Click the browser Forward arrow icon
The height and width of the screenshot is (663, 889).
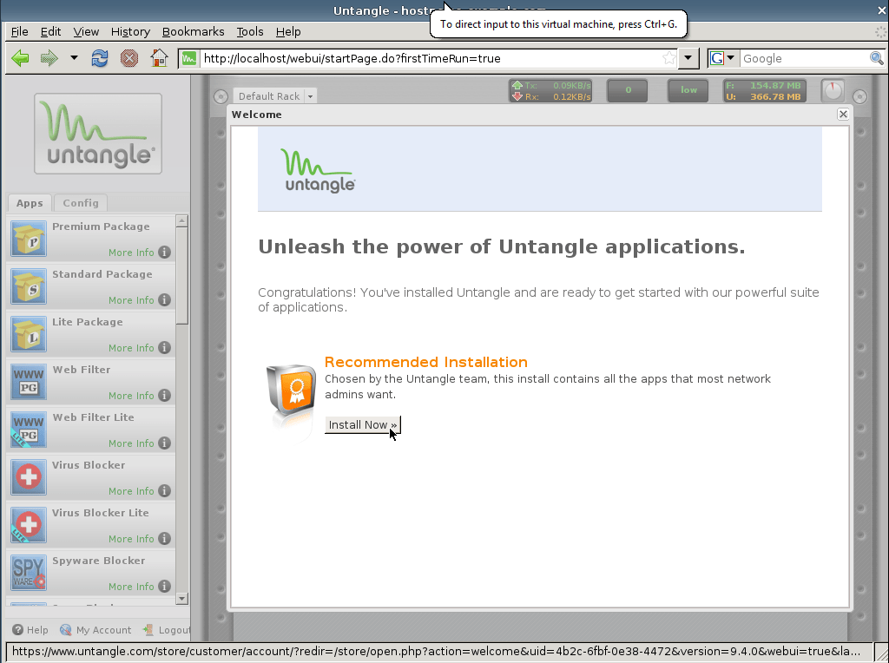[x=49, y=58]
